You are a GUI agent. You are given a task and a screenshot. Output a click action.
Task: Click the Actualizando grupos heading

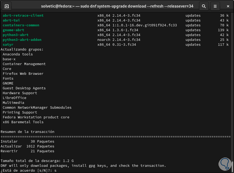[22, 50]
